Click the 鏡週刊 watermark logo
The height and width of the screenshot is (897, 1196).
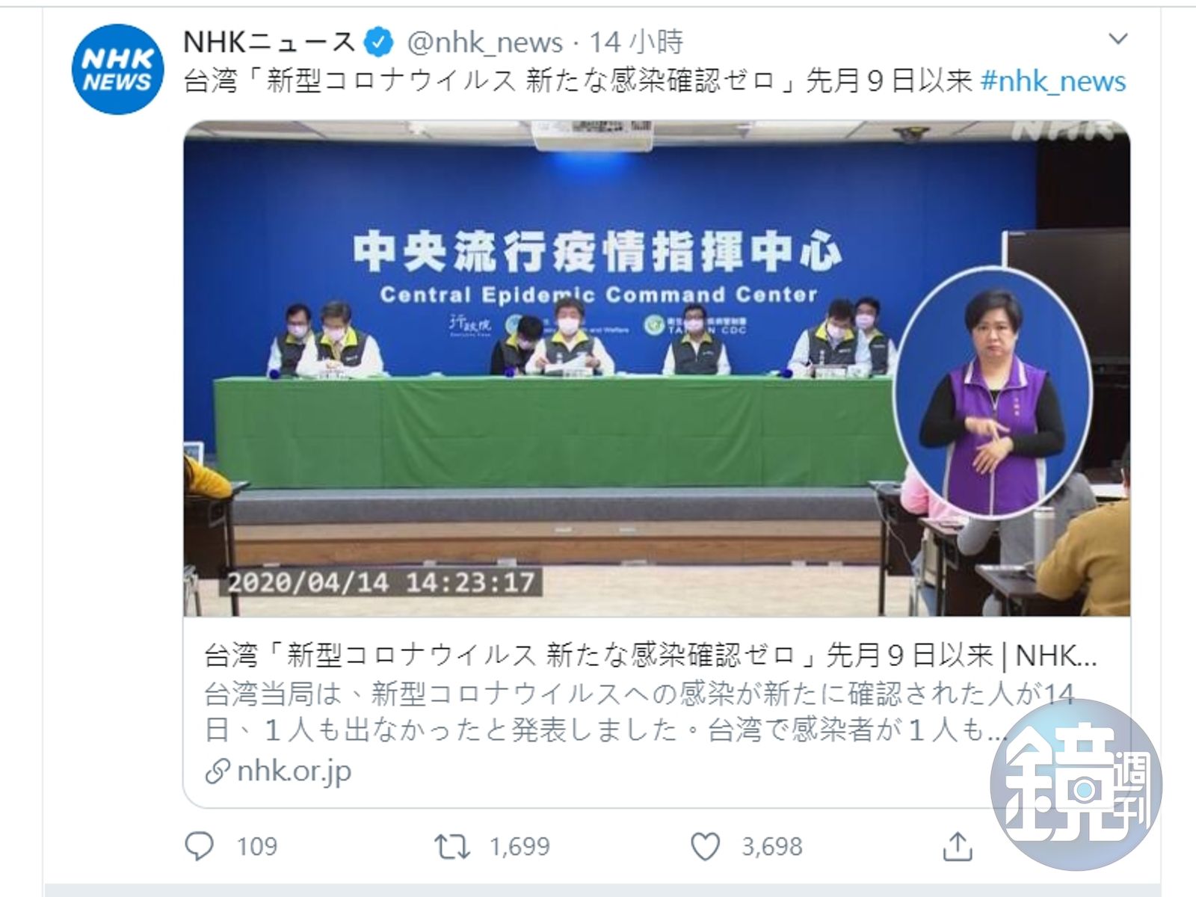[x=1076, y=785]
